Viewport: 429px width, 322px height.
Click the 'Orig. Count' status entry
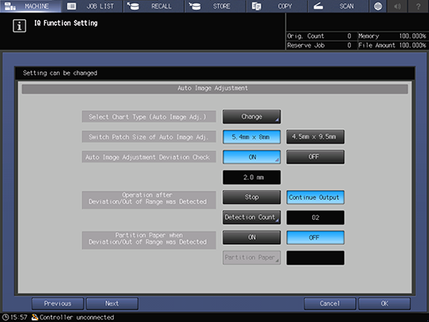pos(319,36)
